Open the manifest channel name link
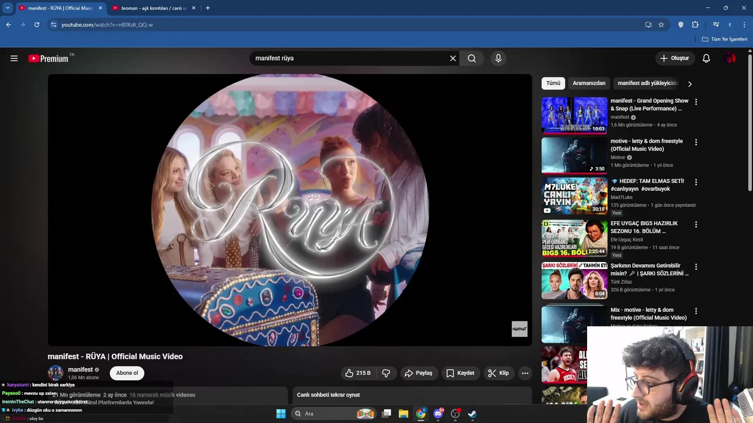This screenshot has height=423, width=753. coord(81,370)
